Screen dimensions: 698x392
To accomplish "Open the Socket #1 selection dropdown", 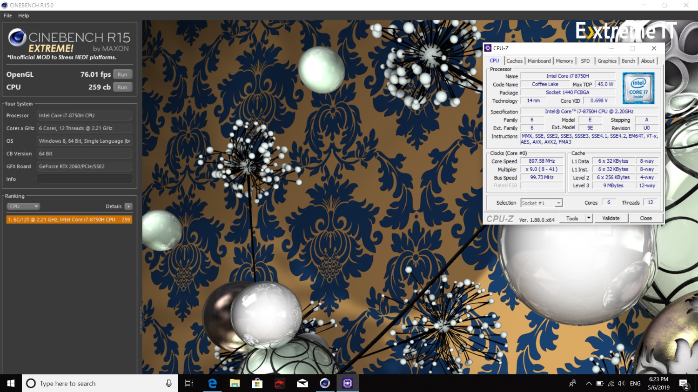I will tap(542, 203).
